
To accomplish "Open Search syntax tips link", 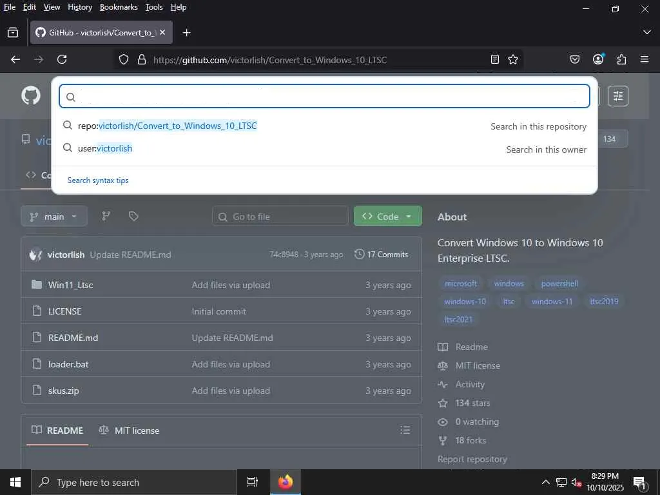I will (x=98, y=180).
